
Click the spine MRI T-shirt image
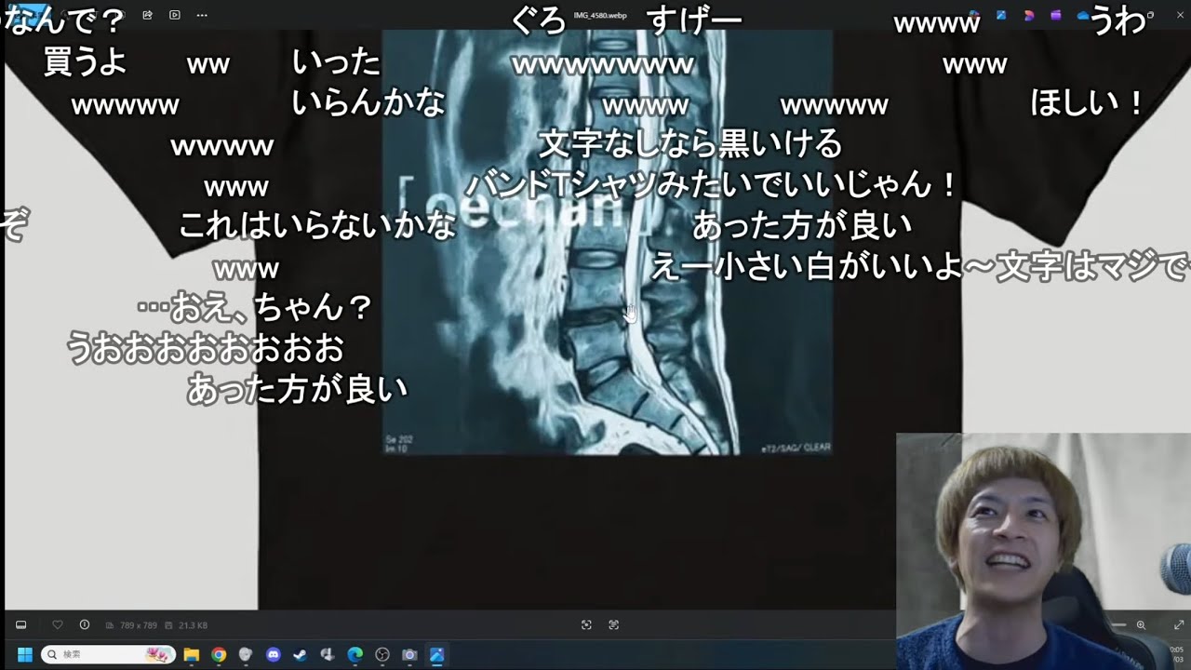pos(608,242)
